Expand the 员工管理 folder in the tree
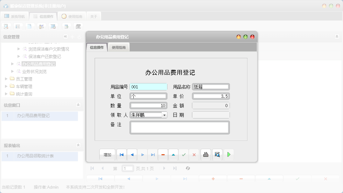This screenshot has height=193, width=343. (6, 79)
